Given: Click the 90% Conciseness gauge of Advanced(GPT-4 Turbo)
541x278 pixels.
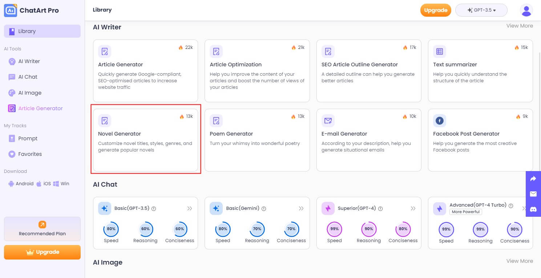Looking at the screenshot, I should 515,229.
